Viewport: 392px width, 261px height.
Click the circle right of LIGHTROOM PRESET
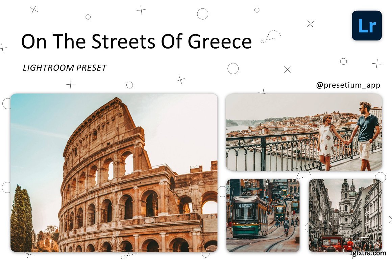pyautogui.click(x=233, y=68)
